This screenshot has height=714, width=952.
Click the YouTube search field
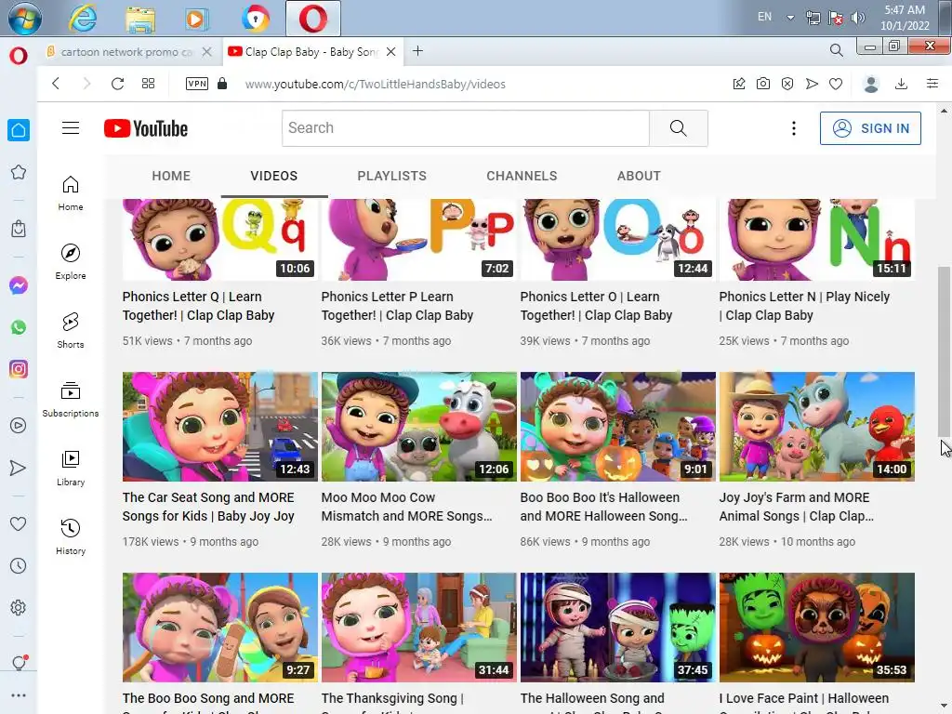(x=466, y=128)
